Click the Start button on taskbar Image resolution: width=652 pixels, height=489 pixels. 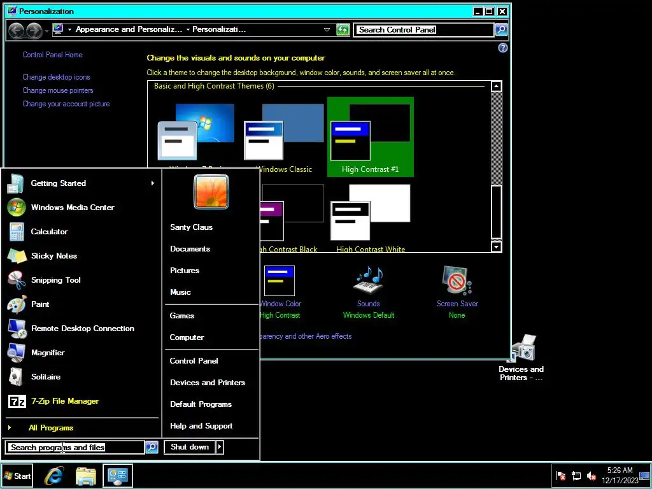(17, 476)
